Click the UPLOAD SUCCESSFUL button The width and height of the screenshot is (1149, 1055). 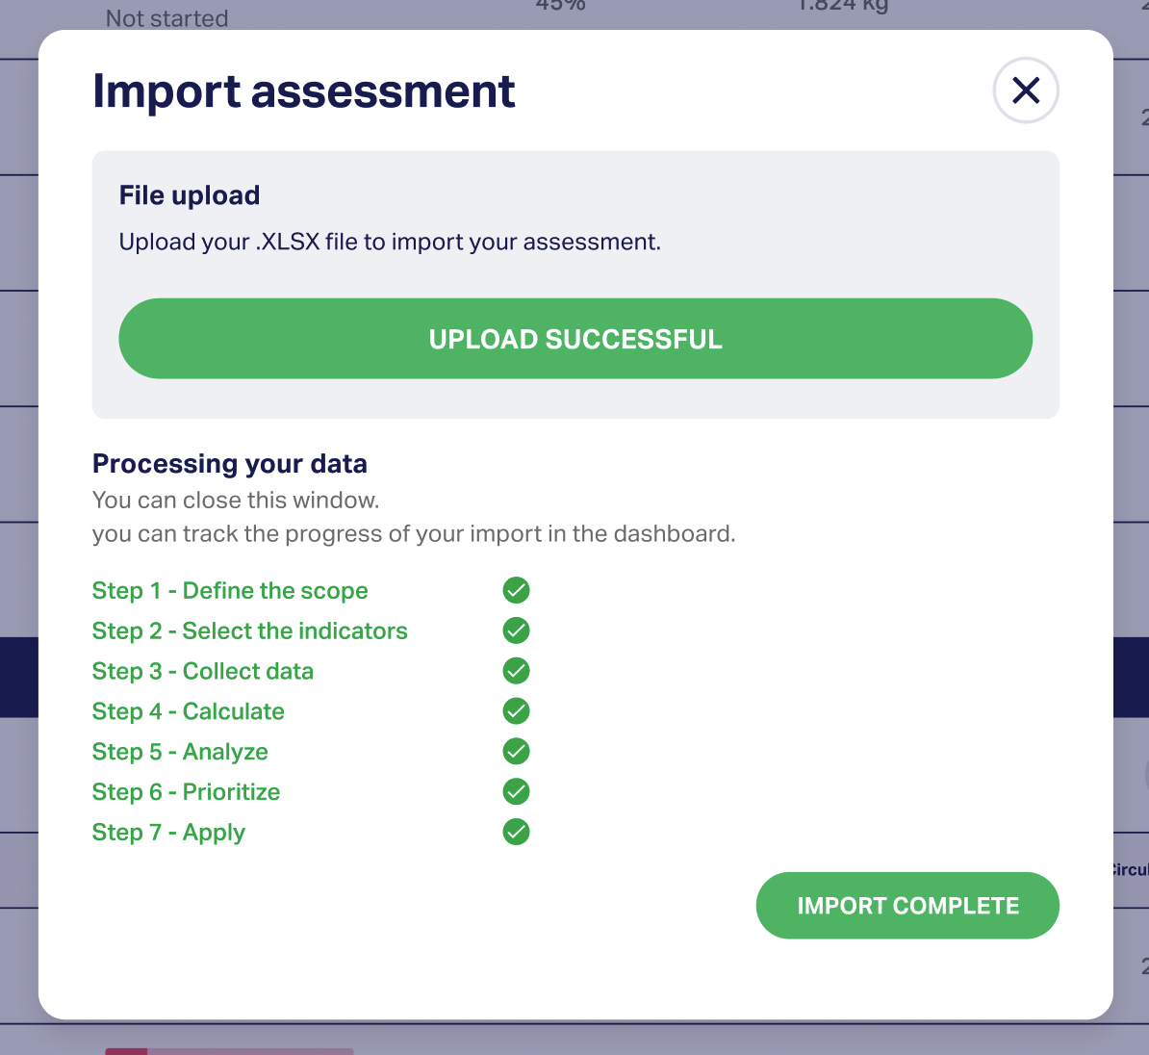(x=575, y=339)
